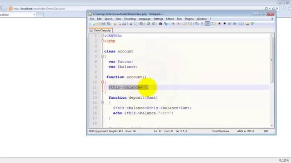
Task: Collapse the class fold marker at line 5
Action: click(102, 56)
